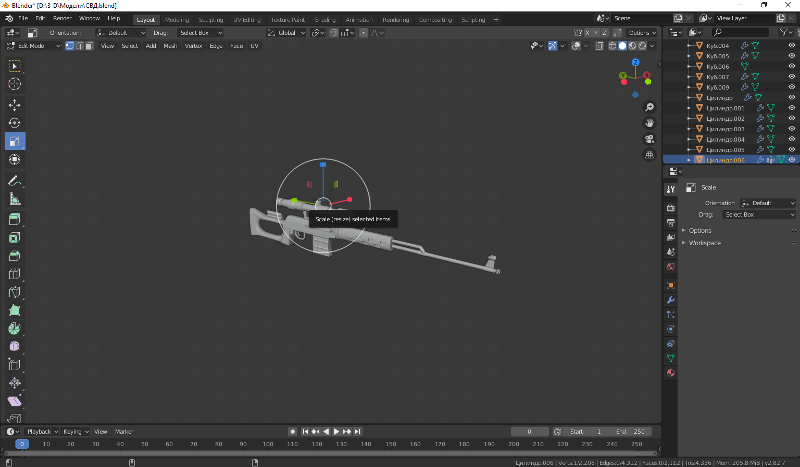Switch to solid viewport shading
The height and width of the screenshot is (467, 800).
click(622, 46)
